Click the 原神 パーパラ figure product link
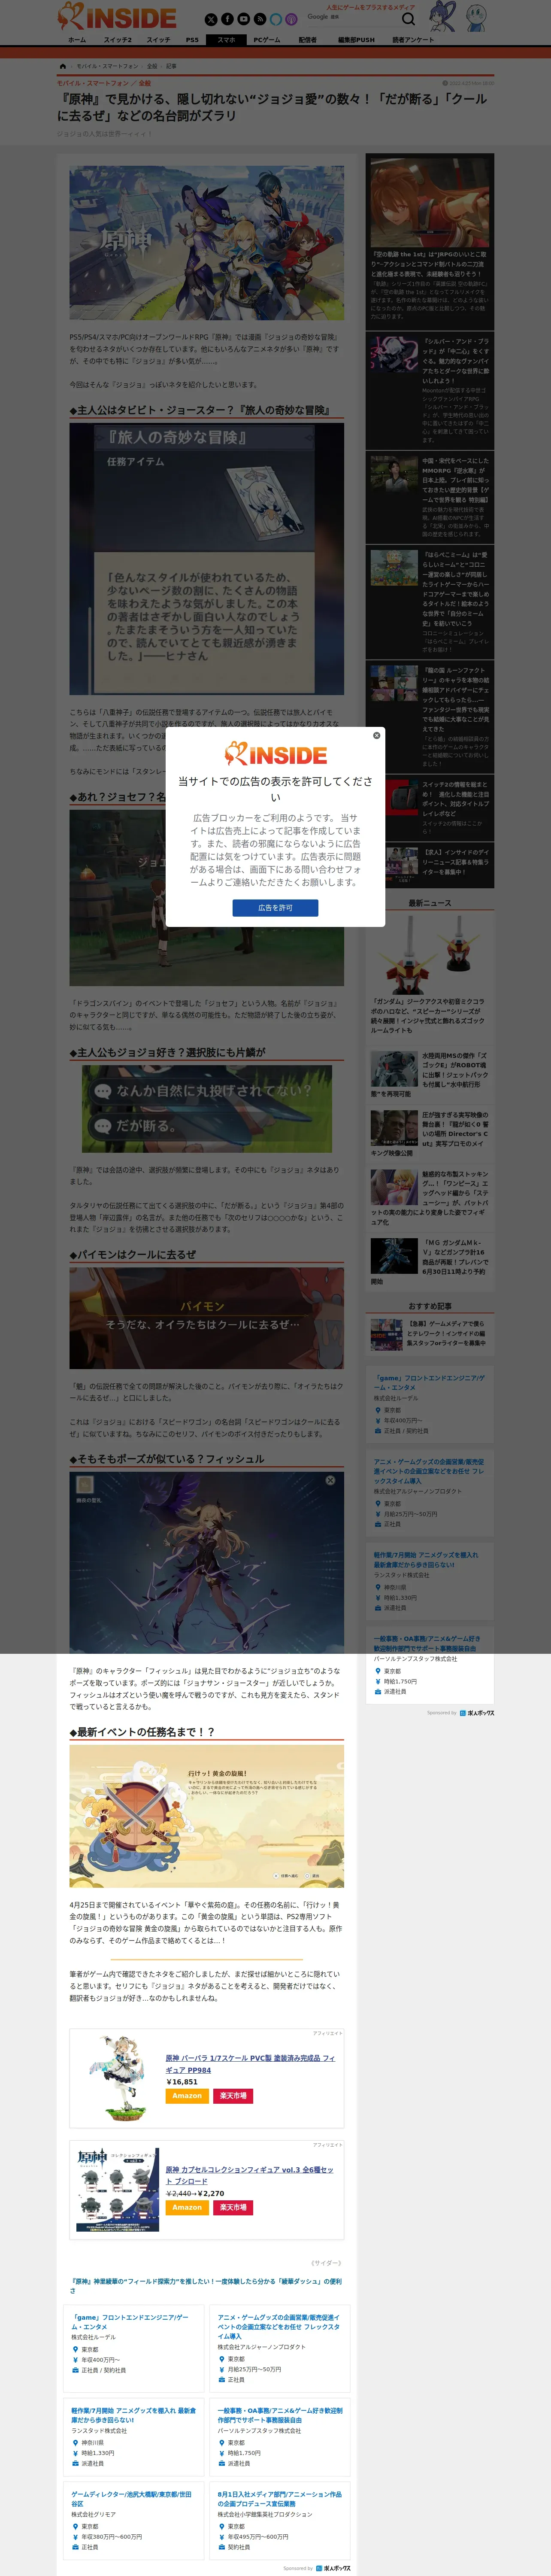 click(250, 2064)
